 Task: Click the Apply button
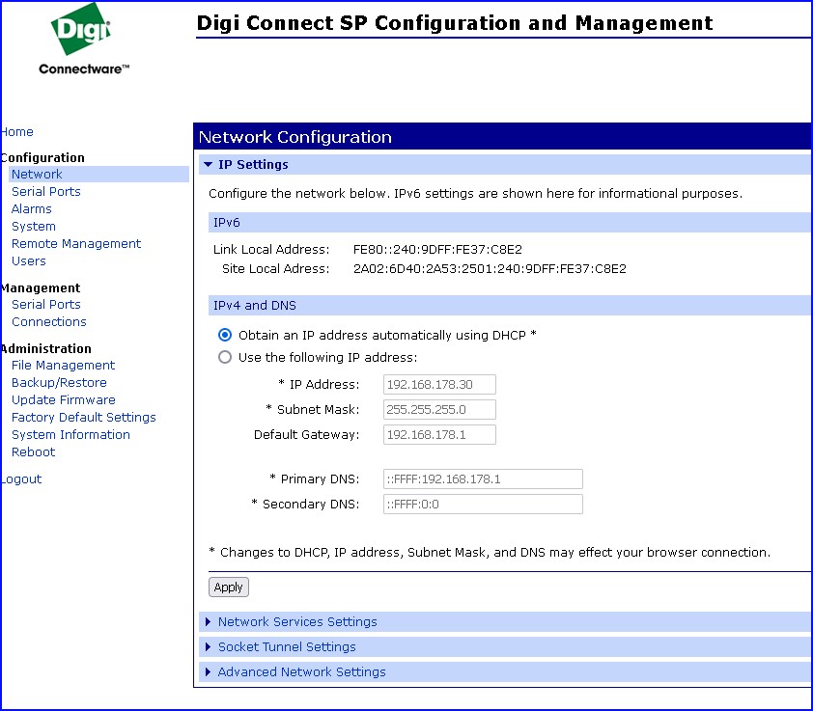[x=229, y=588]
